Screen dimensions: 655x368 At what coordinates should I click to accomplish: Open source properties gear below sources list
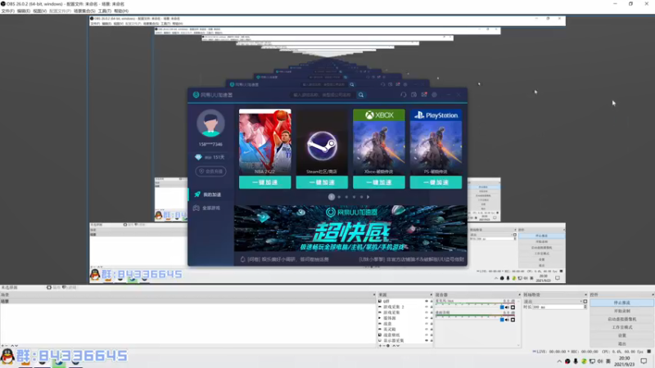(388, 345)
